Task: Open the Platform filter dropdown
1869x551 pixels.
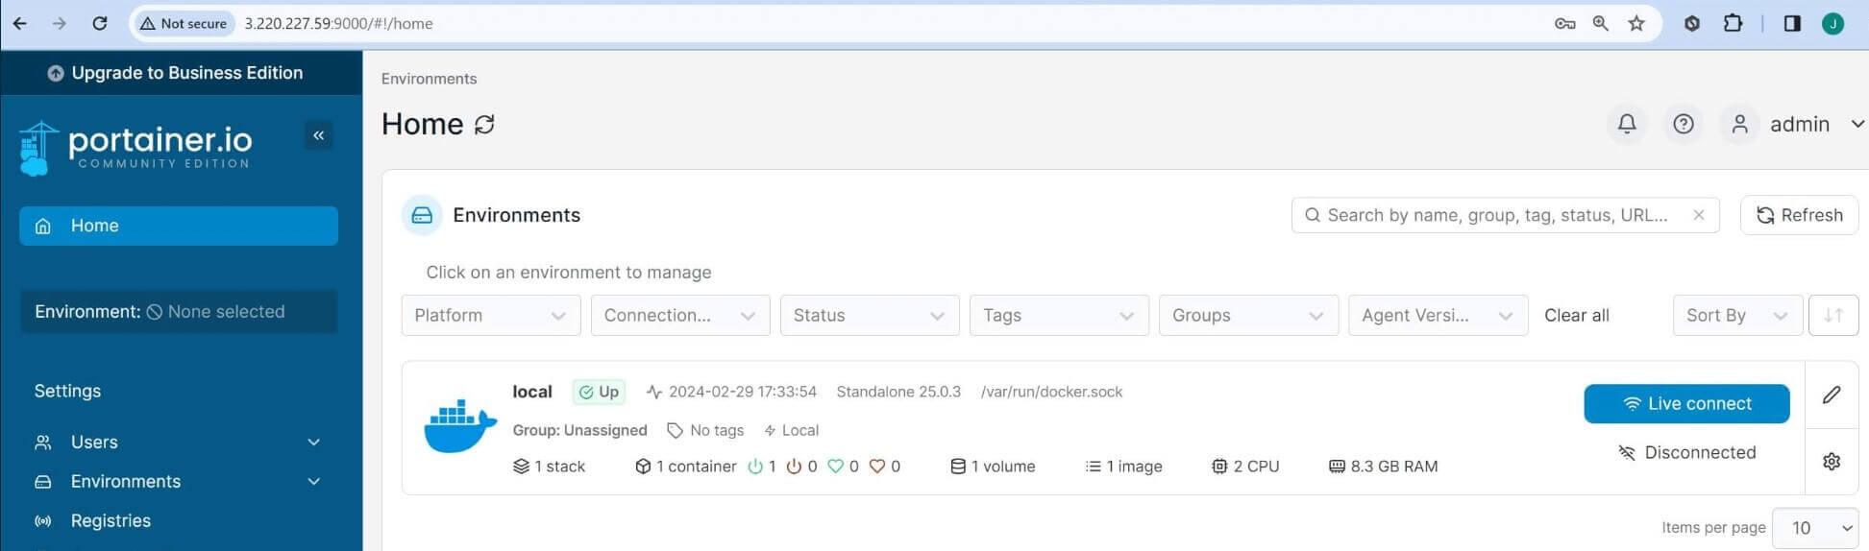Action: pos(491,316)
